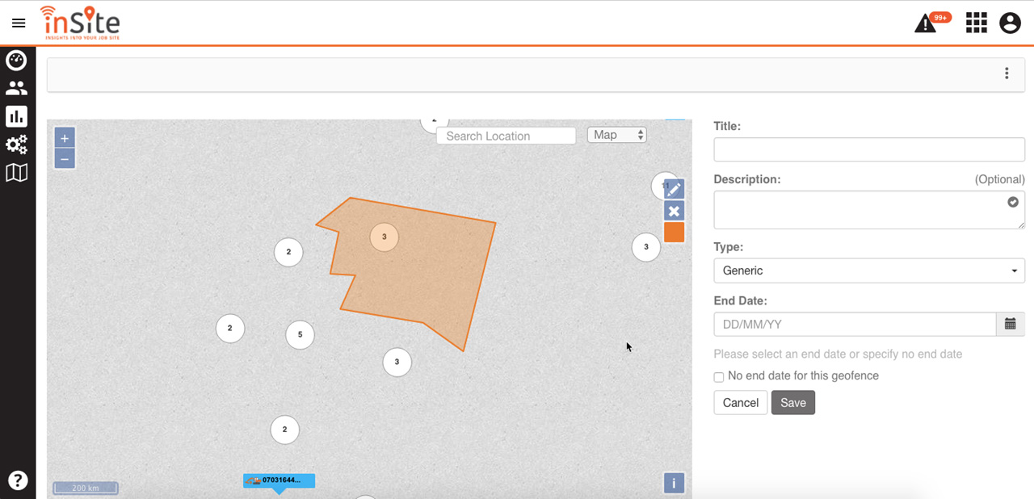Open the settings gears in sidebar

[16, 145]
